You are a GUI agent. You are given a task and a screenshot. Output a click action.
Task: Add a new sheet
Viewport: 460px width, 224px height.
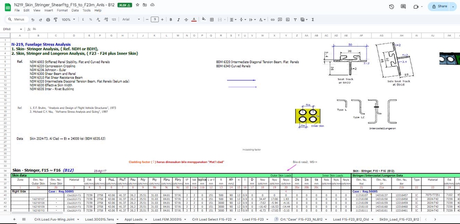(14, 219)
